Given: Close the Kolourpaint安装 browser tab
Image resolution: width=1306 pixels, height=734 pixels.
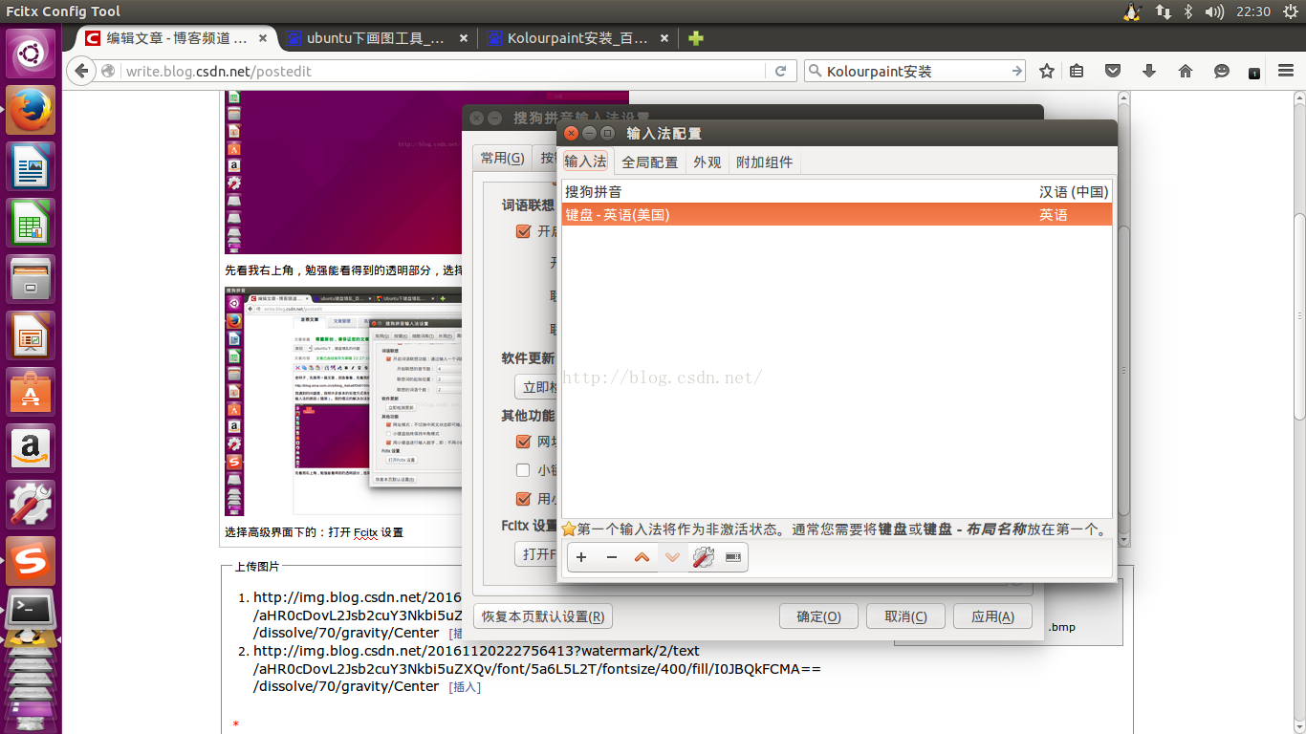Looking at the screenshot, I should tap(664, 38).
